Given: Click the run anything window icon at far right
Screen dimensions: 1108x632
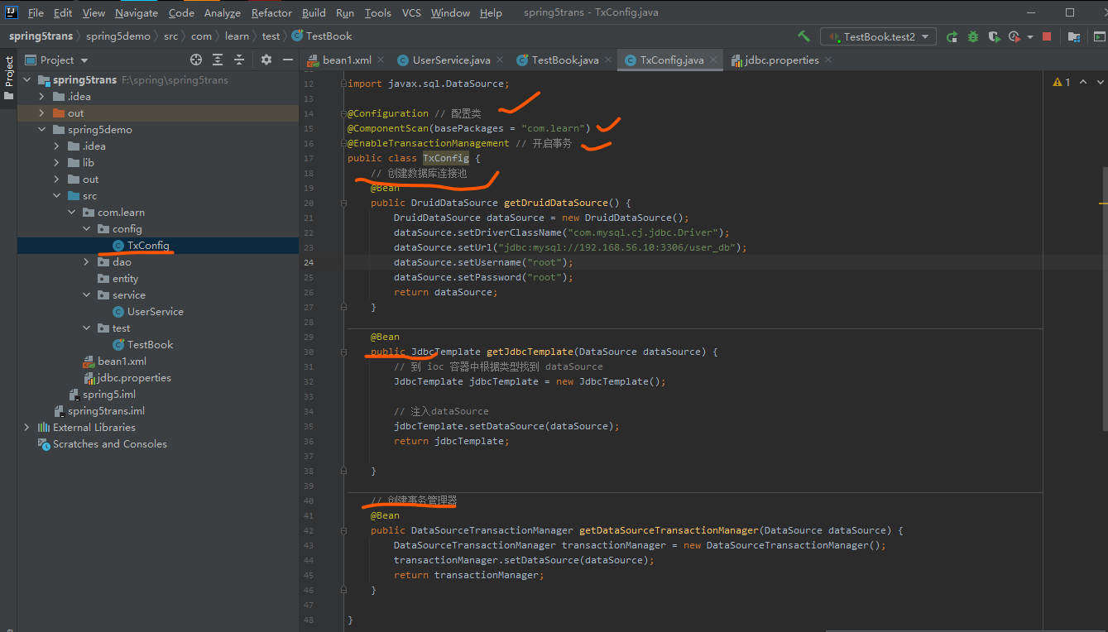Looking at the screenshot, I should [x=1099, y=36].
